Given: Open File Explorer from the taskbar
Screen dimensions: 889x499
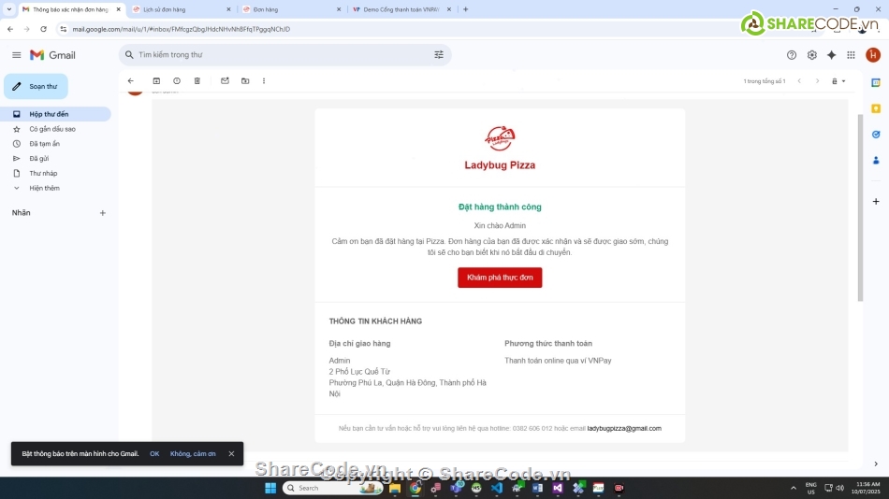Looking at the screenshot, I should coord(395,488).
